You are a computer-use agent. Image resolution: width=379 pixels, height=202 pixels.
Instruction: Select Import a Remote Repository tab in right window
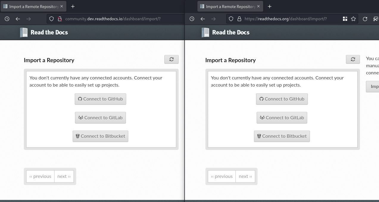pyautogui.click(x=230, y=6)
